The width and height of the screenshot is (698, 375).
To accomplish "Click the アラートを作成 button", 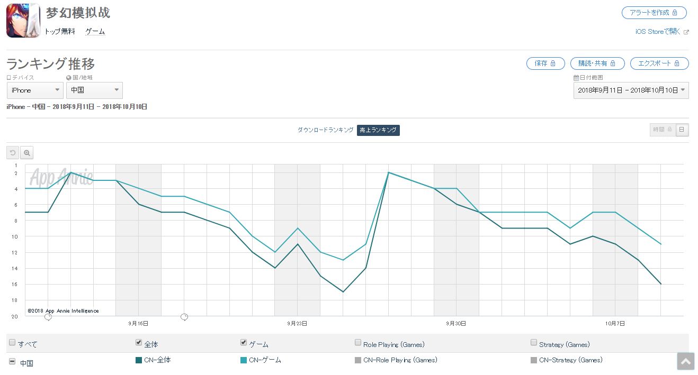I will 654,13.
